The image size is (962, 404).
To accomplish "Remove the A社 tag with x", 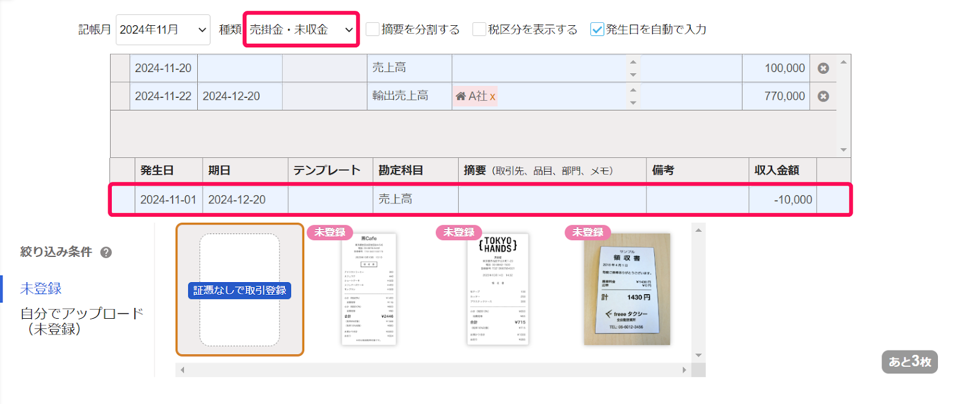I will 492,96.
